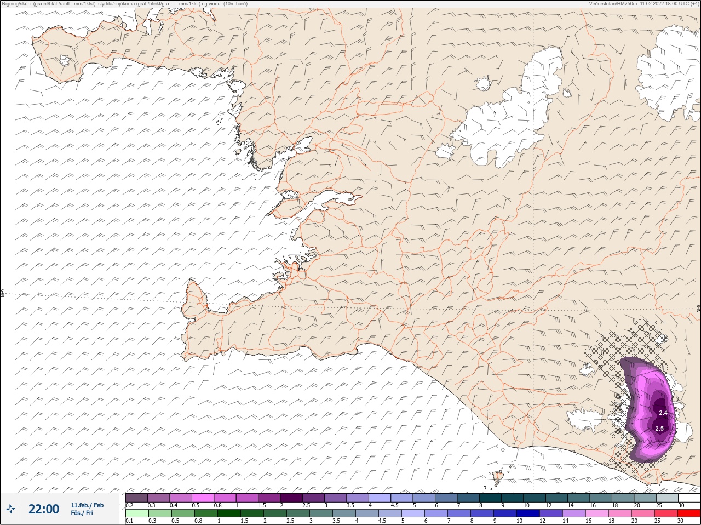Click the white top-row swatch right of 30
This screenshot has height=525, width=701.
(689, 498)
